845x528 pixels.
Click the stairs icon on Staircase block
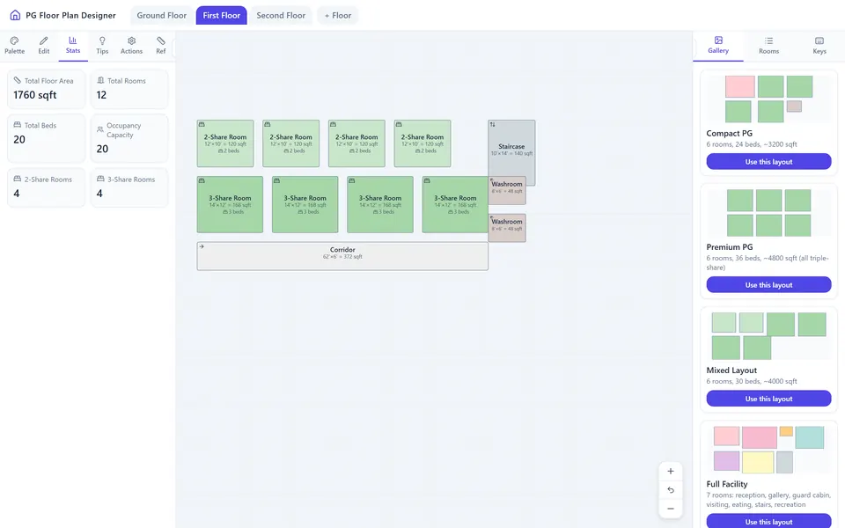492,124
